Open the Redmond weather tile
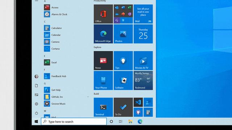 pos(143,81)
